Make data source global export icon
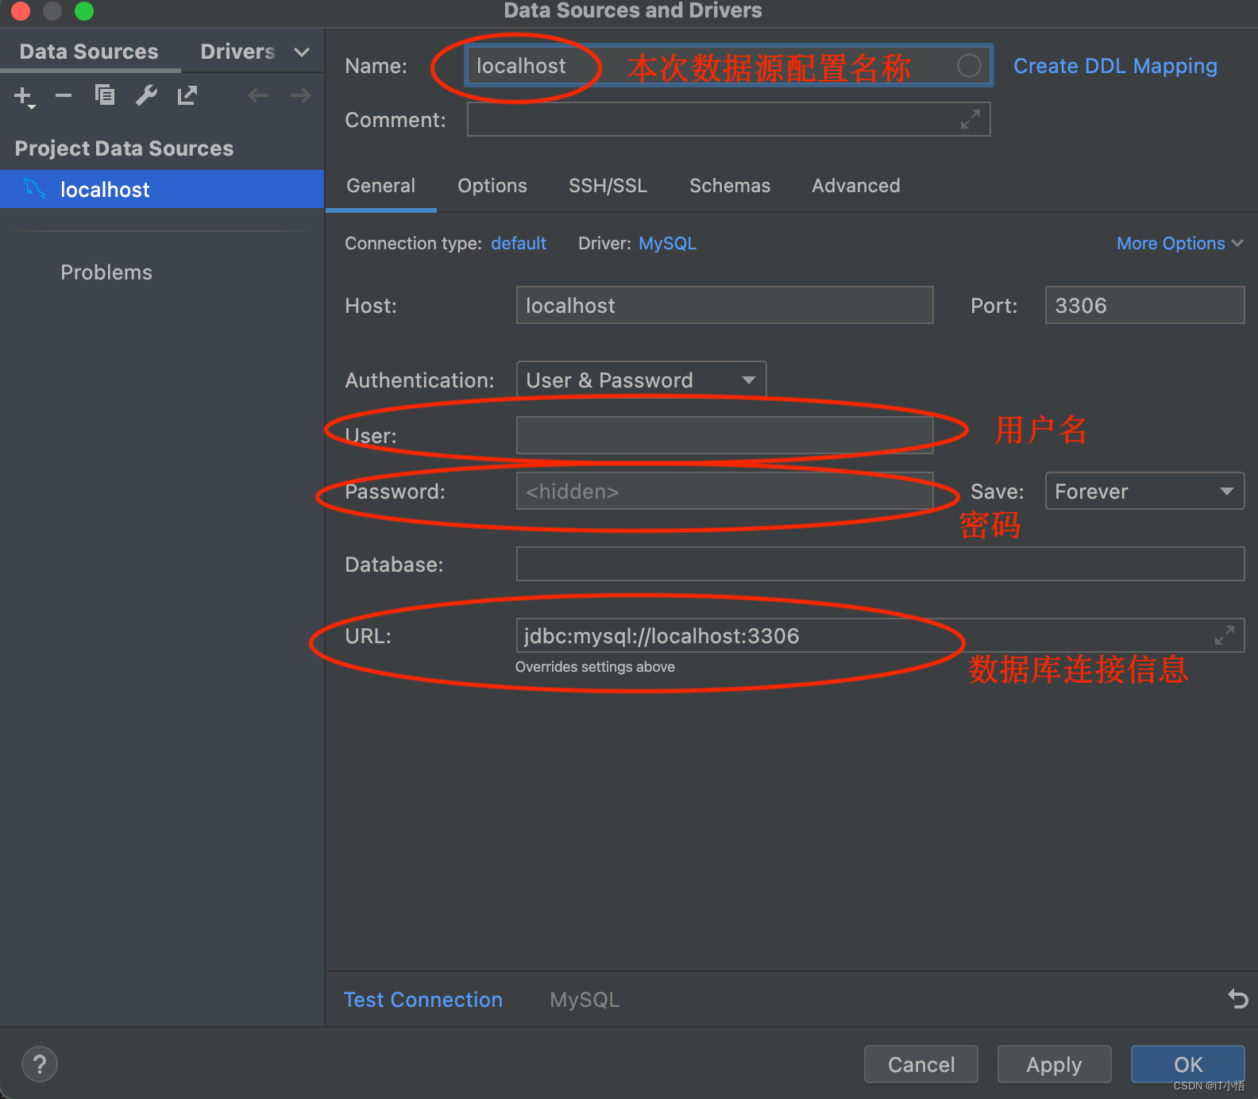This screenshot has height=1099, width=1258. point(187,95)
